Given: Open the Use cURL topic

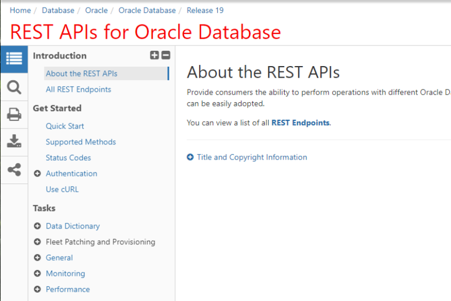Looking at the screenshot, I should (x=62, y=189).
